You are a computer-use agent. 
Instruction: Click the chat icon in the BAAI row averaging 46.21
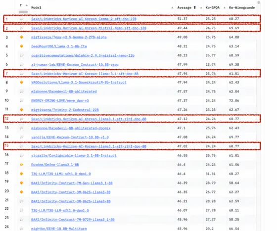(22, 201)
